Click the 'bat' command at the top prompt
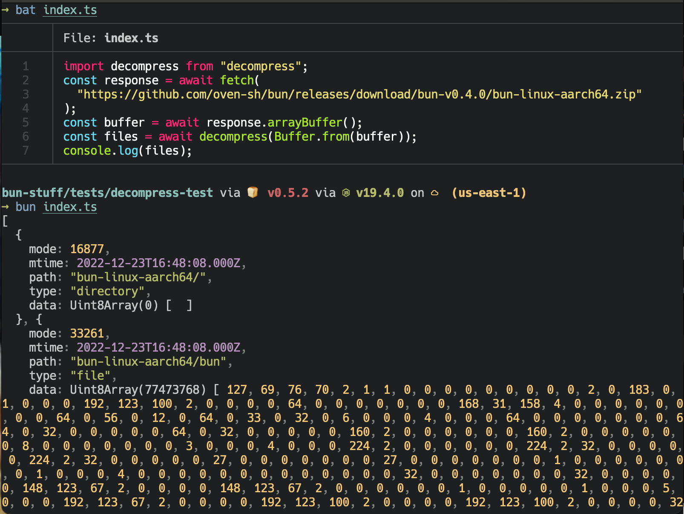684x514 pixels. click(26, 10)
